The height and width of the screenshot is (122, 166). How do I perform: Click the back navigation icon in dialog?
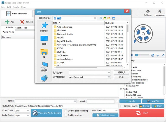(x=101, y=18)
